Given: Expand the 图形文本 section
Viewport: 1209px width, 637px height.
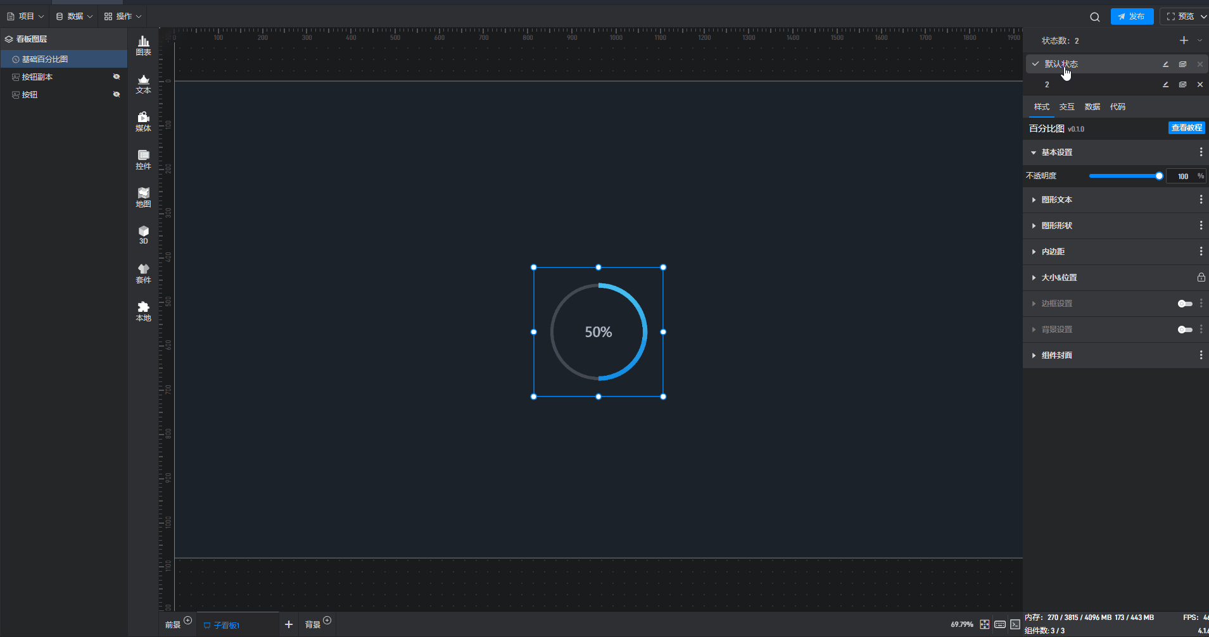Looking at the screenshot, I should pyautogui.click(x=1056, y=200).
